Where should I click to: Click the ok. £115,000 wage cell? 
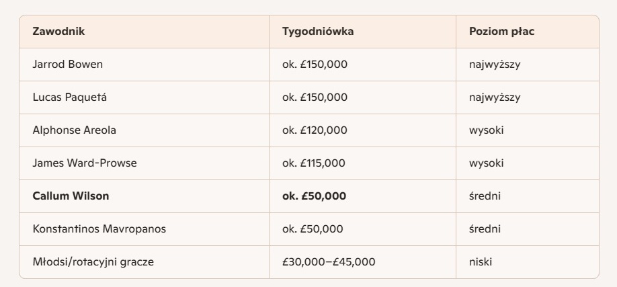[314, 163]
